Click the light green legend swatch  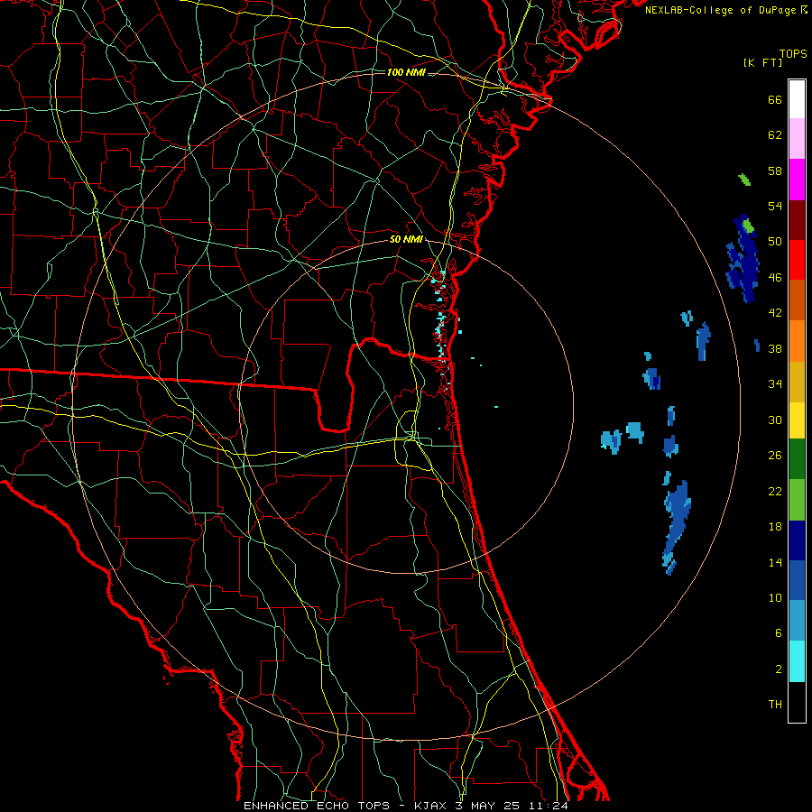point(797,500)
